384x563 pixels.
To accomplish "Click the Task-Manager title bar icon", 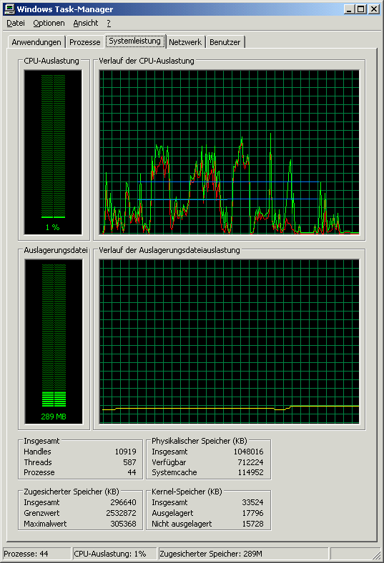I will (x=9, y=9).
